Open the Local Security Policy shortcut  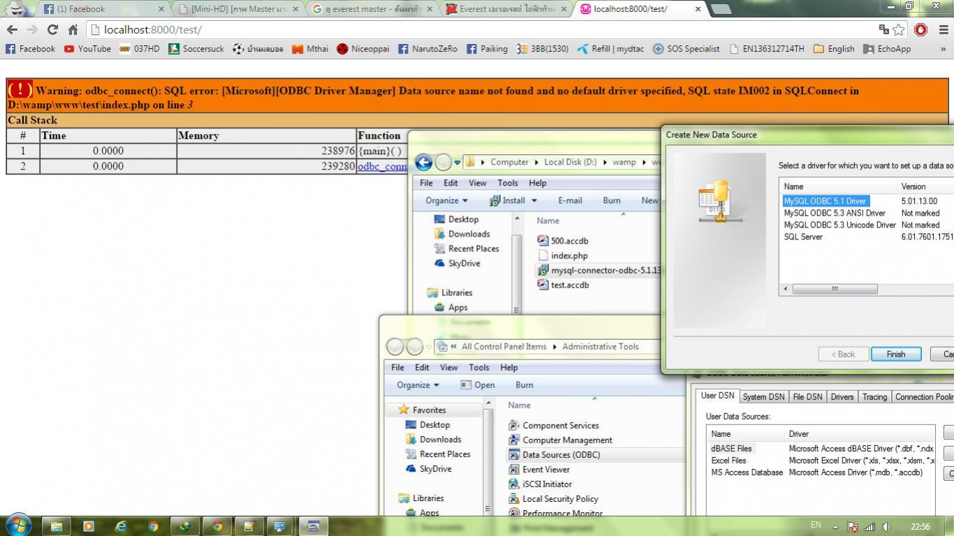click(x=553, y=498)
